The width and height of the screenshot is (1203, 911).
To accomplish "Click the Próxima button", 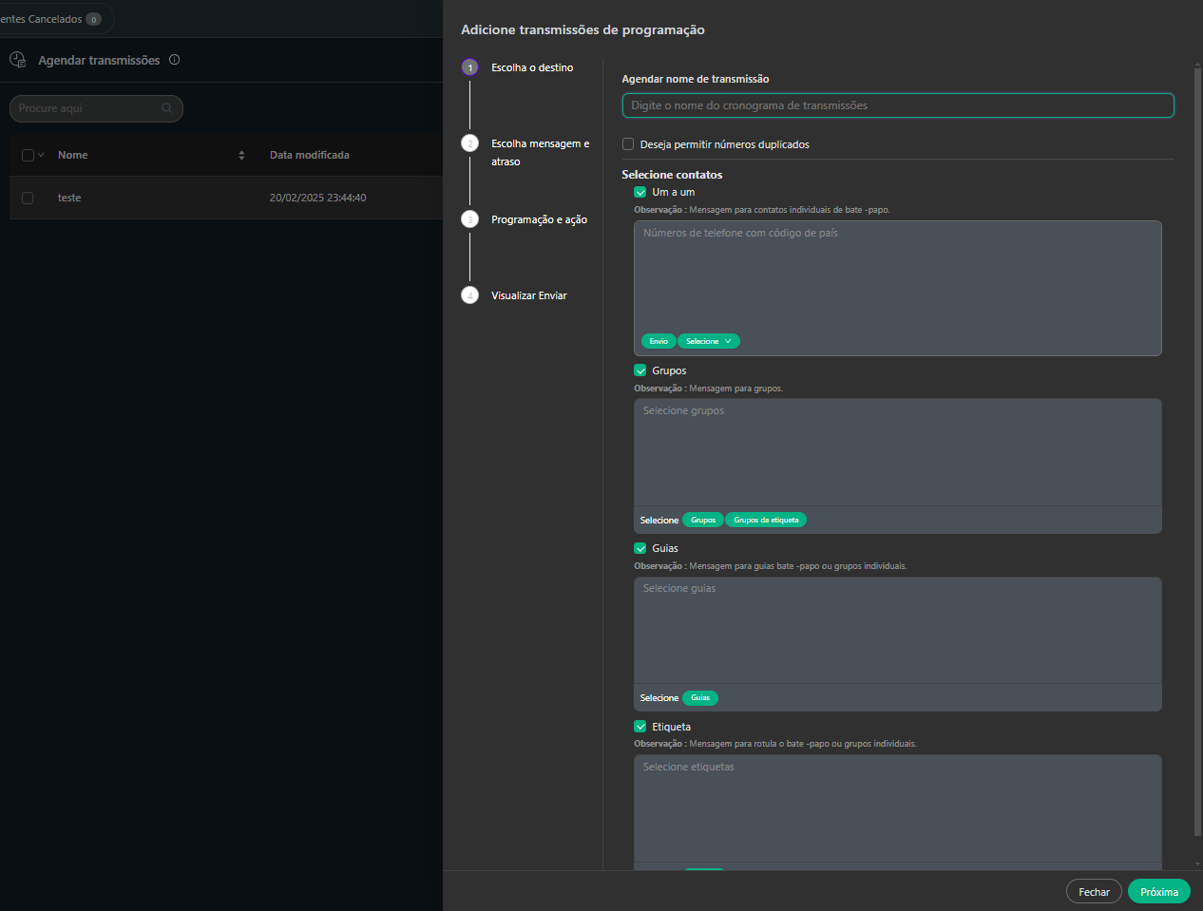I will (x=1158, y=892).
